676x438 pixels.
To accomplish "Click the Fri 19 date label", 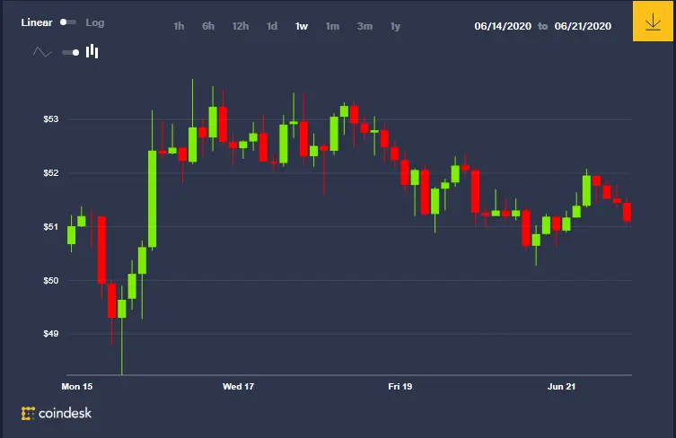I will (400, 387).
